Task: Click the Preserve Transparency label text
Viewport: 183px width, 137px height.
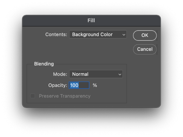Action: pos(65,96)
